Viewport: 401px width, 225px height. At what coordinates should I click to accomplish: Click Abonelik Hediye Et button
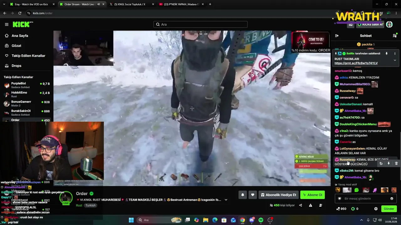click(x=278, y=195)
